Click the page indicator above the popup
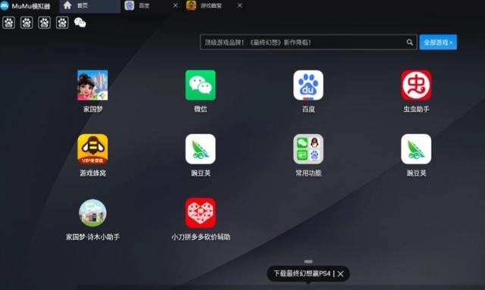This screenshot has height=290, width=485. coord(308,261)
